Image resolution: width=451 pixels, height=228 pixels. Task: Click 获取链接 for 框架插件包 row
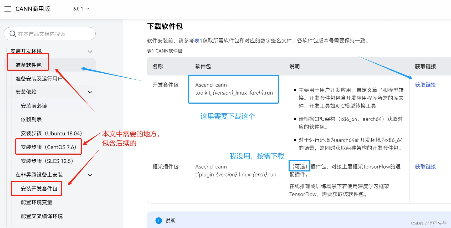(425, 166)
